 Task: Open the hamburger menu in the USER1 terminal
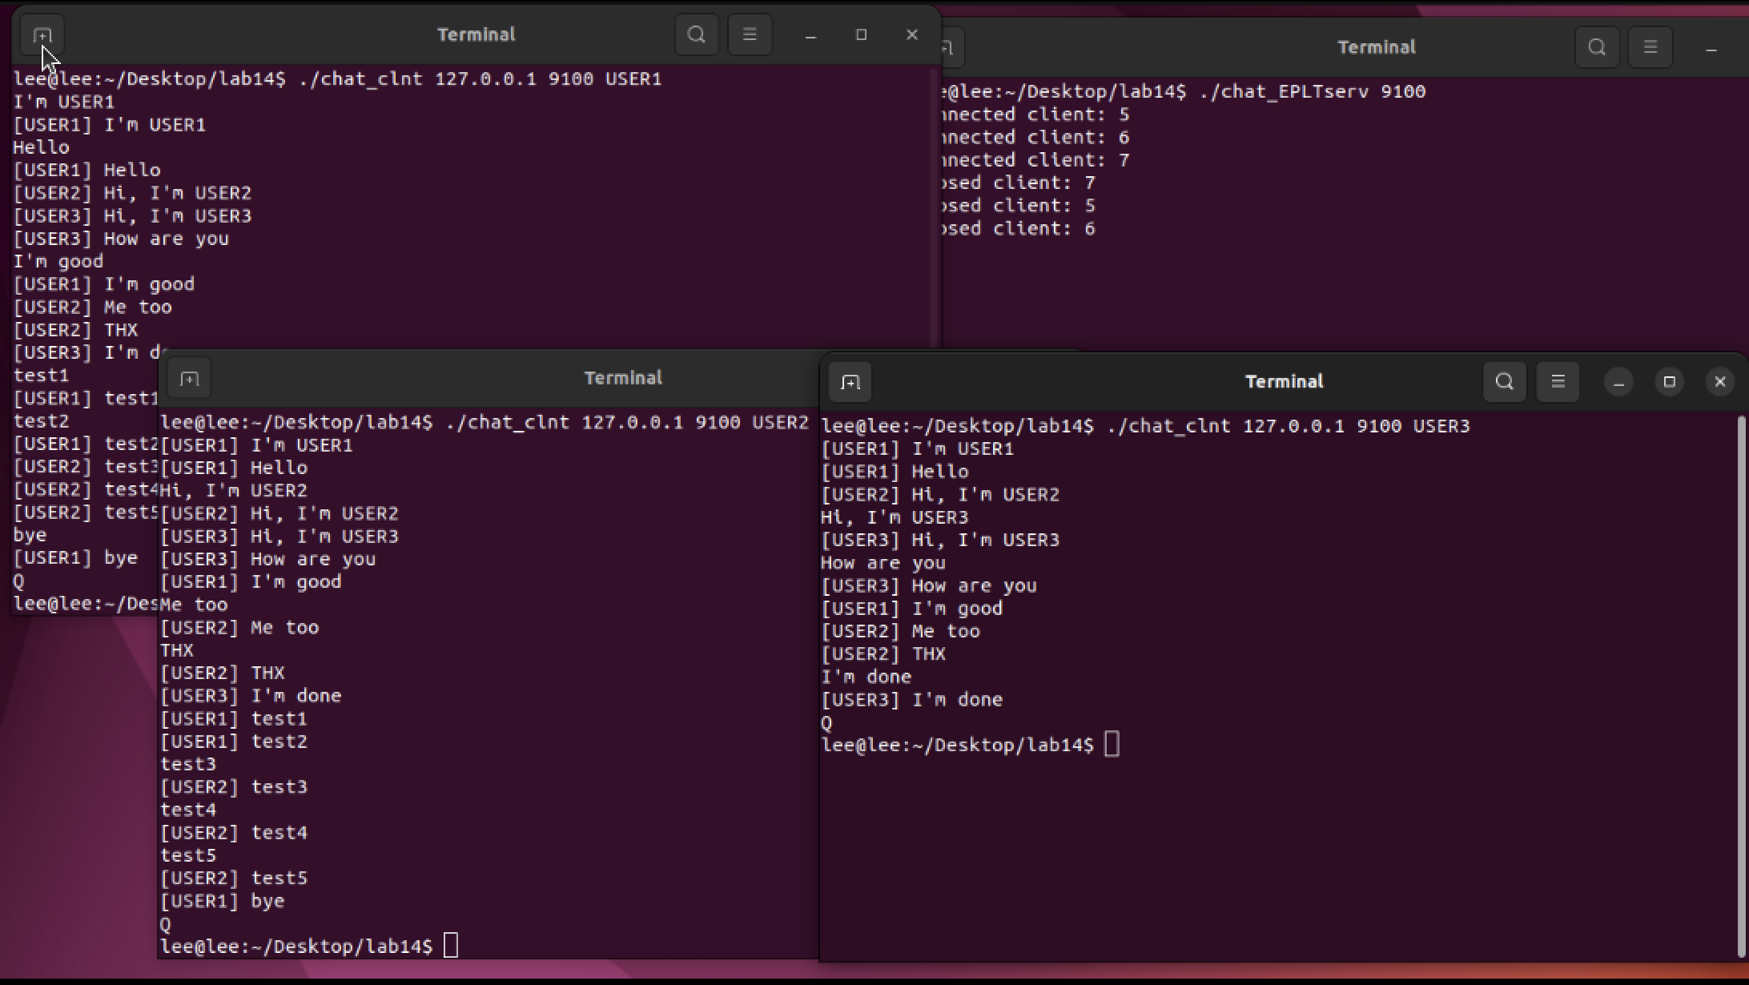[750, 34]
